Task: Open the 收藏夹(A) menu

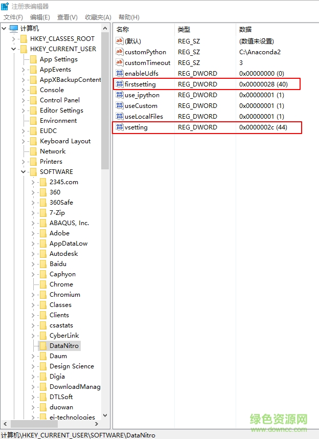Action: 98,17
